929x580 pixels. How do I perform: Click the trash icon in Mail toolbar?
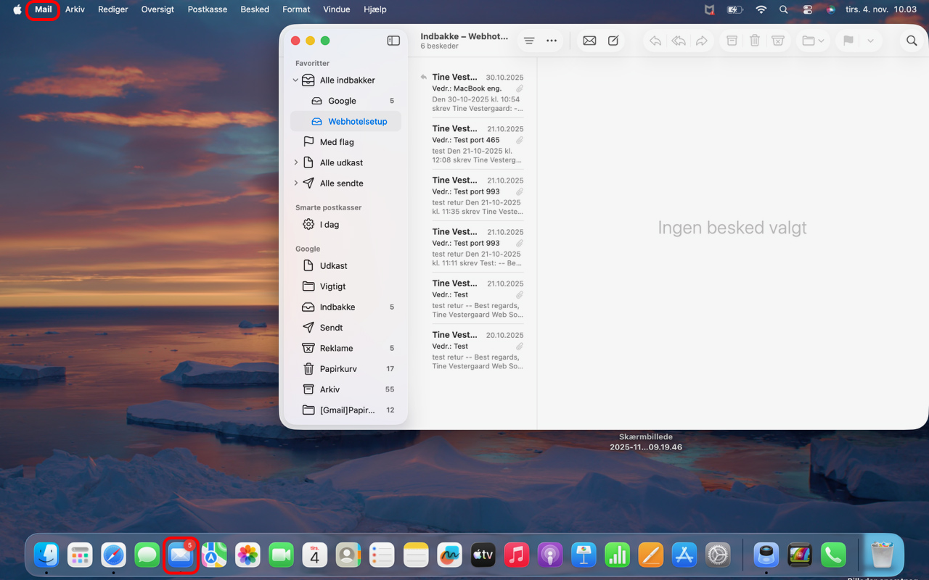coord(755,41)
